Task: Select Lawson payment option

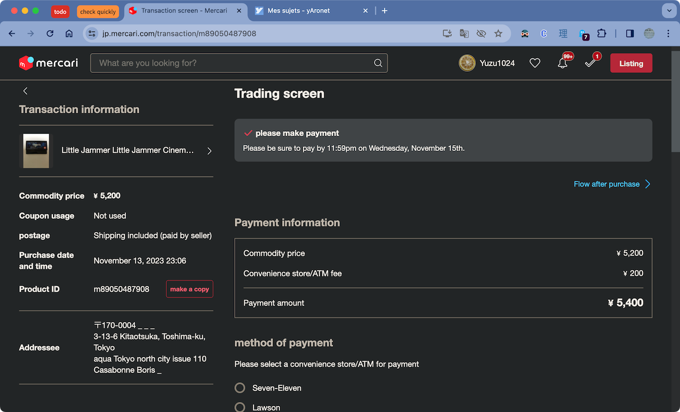Action: pyautogui.click(x=240, y=407)
